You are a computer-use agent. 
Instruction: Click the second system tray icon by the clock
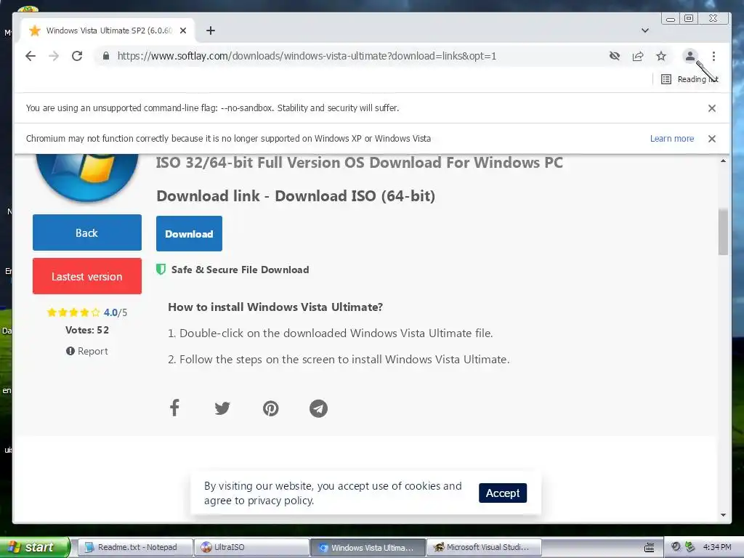[x=690, y=547]
